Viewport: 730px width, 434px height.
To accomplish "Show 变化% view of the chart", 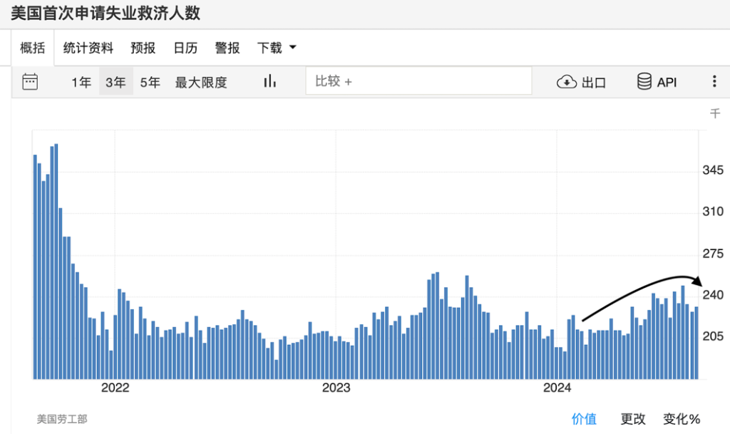I will (682, 419).
